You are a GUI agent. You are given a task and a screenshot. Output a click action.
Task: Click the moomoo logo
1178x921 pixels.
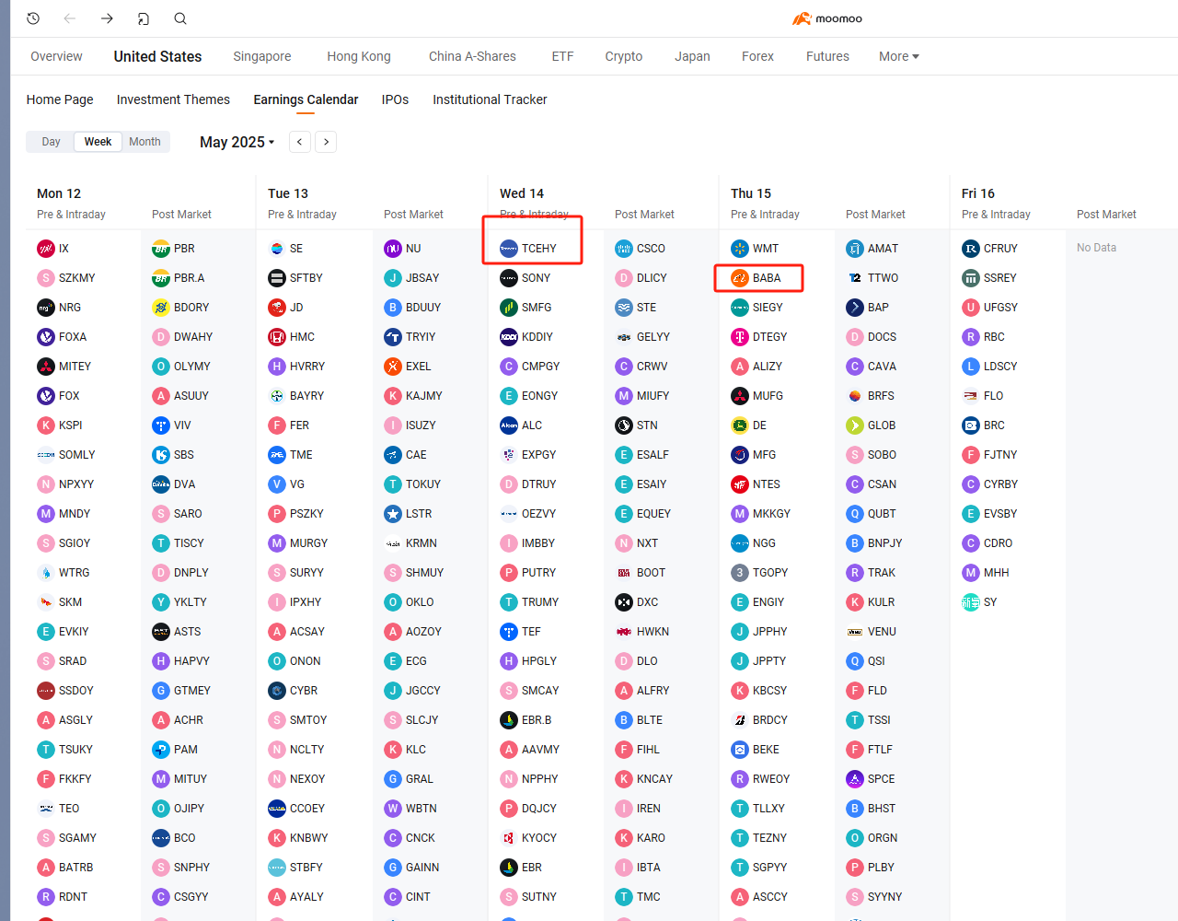tap(827, 18)
